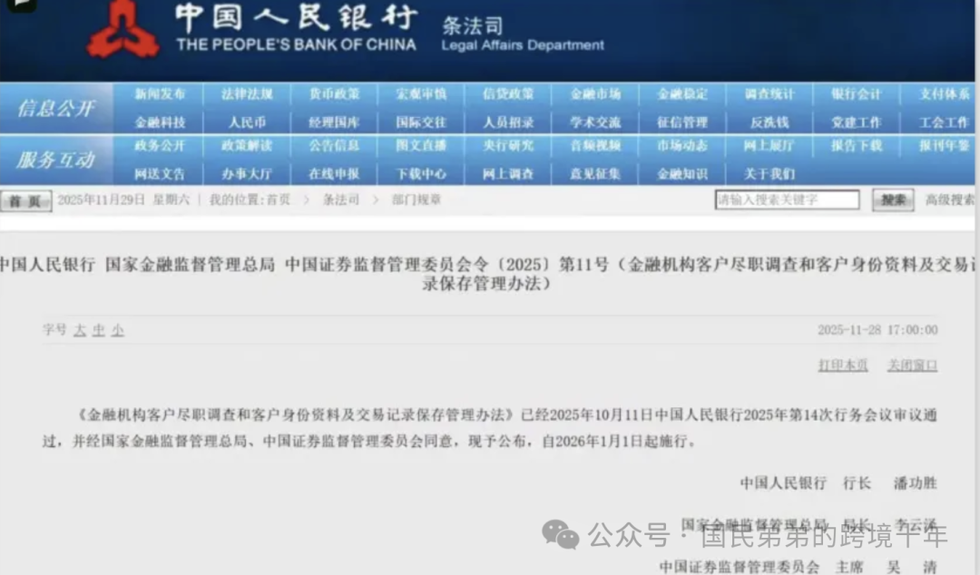The image size is (980, 575).
Task: Click the search keyword input field
Action: 787,200
